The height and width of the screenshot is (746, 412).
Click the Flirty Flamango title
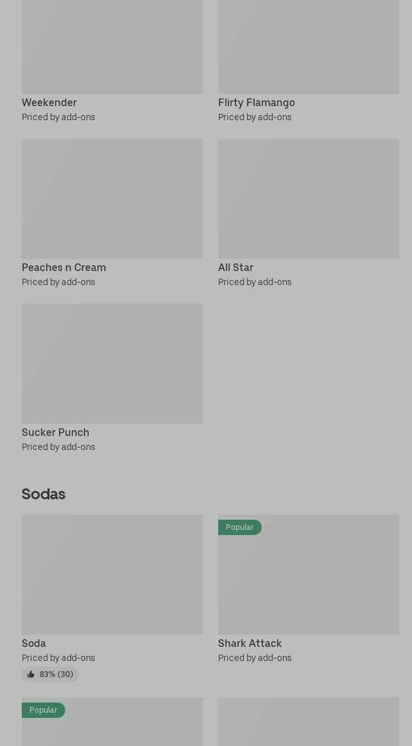click(x=257, y=102)
